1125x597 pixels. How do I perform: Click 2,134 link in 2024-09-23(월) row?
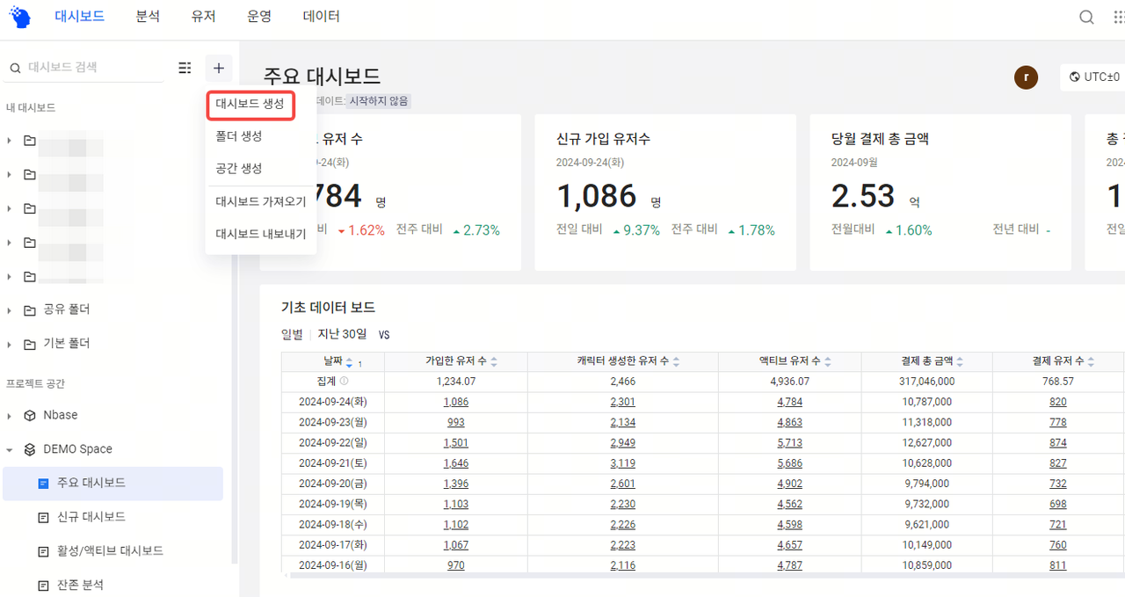tap(622, 422)
